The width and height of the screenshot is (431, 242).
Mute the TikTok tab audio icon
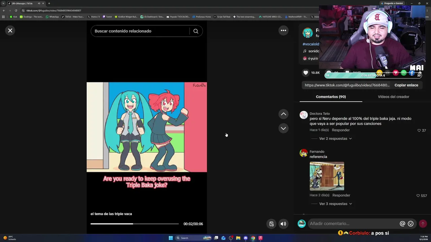[39, 3]
